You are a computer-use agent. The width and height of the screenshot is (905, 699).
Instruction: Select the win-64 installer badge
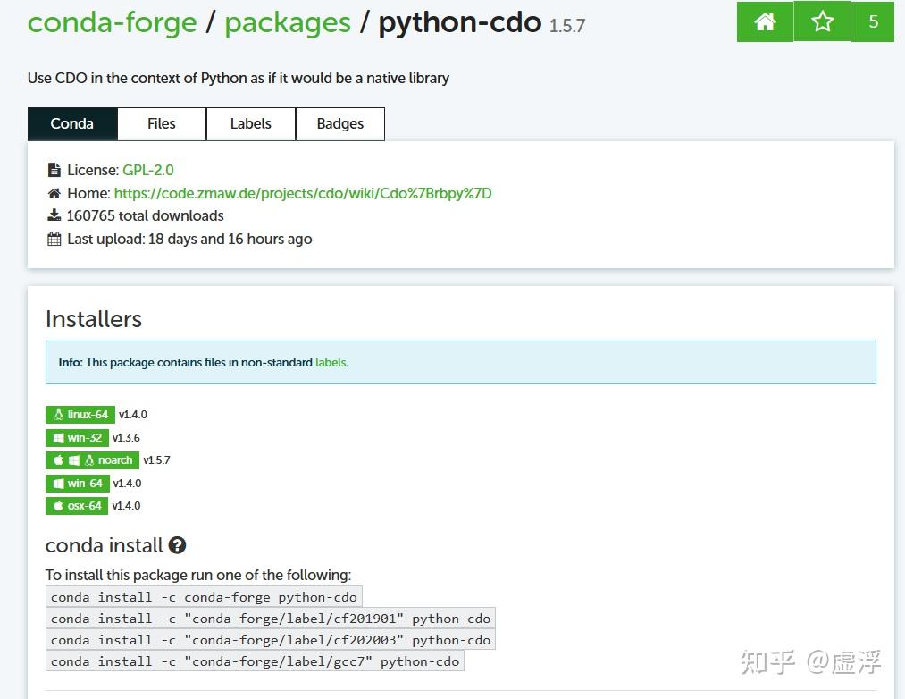[x=77, y=483]
